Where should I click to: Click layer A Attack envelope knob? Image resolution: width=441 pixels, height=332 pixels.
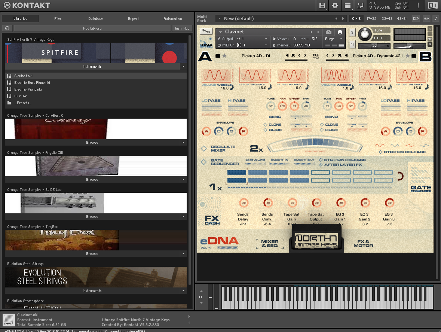(x=206, y=131)
